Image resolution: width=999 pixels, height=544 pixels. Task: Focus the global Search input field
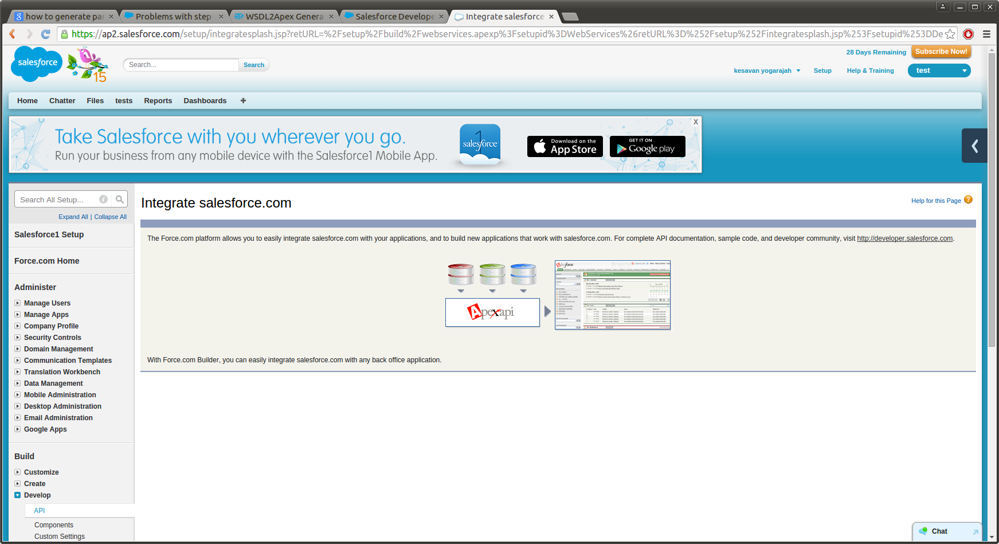click(x=181, y=65)
